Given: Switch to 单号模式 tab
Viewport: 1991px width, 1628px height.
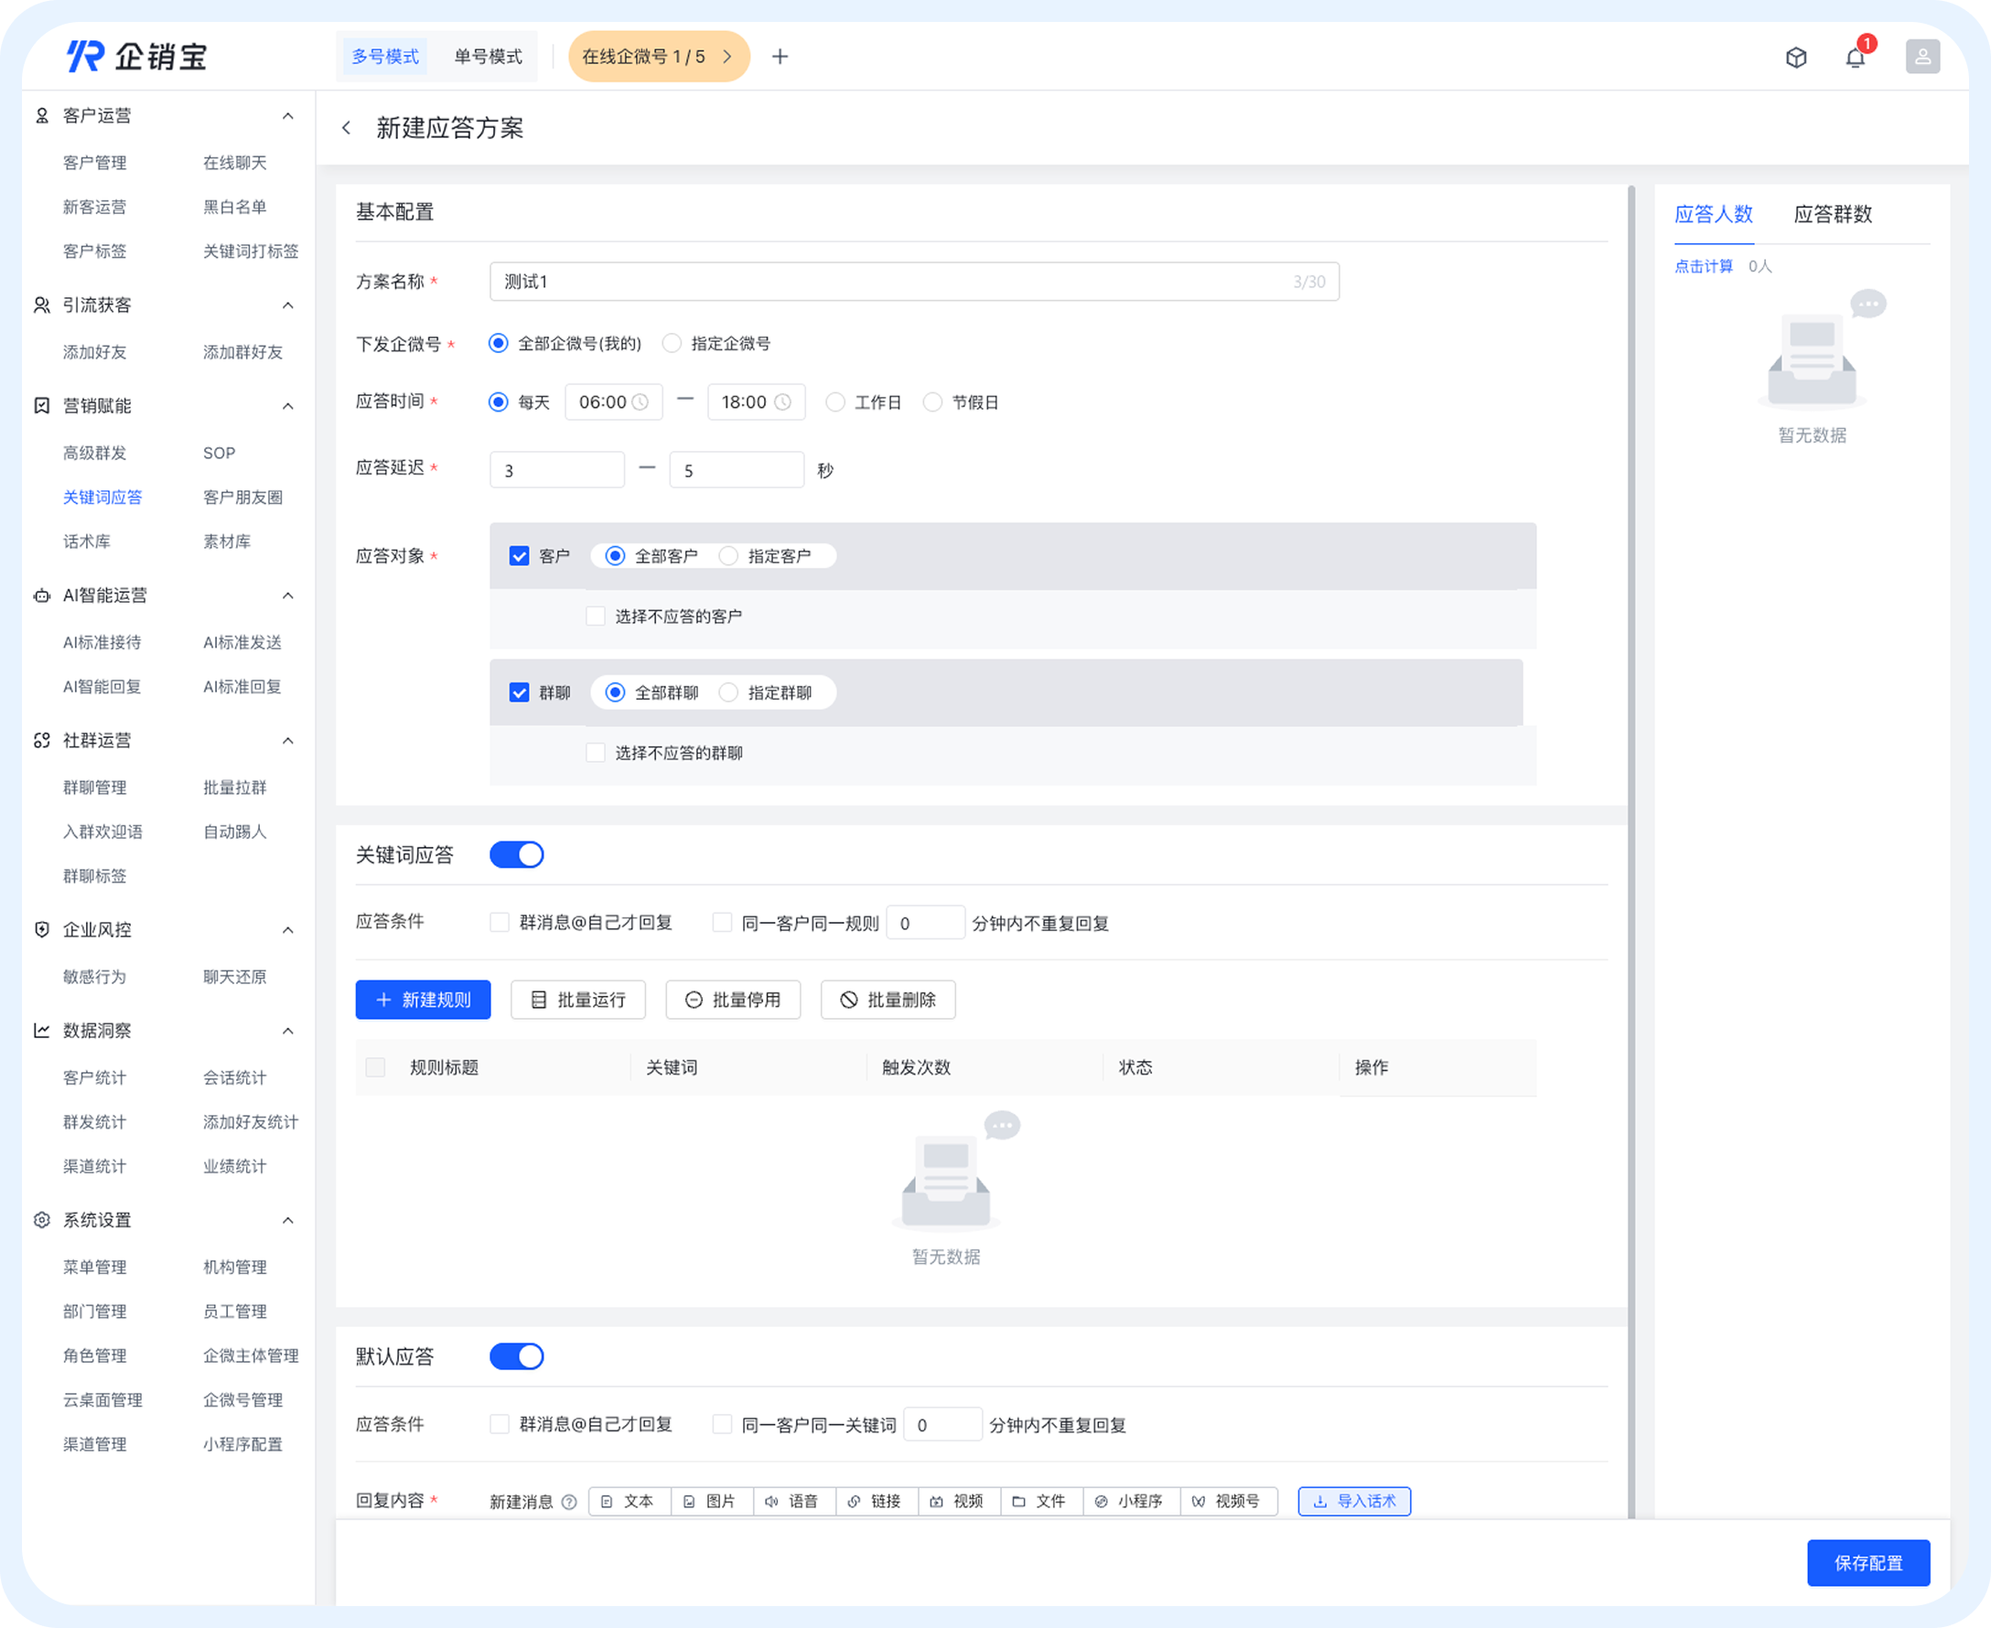Looking at the screenshot, I should [x=488, y=58].
